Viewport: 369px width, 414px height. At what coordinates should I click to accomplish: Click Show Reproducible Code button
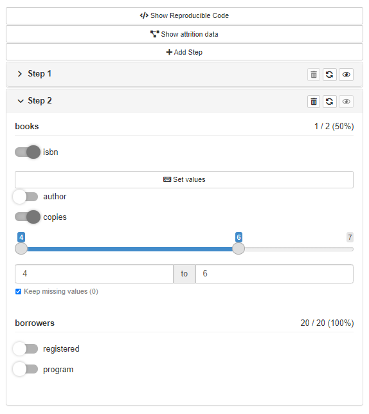(x=184, y=16)
